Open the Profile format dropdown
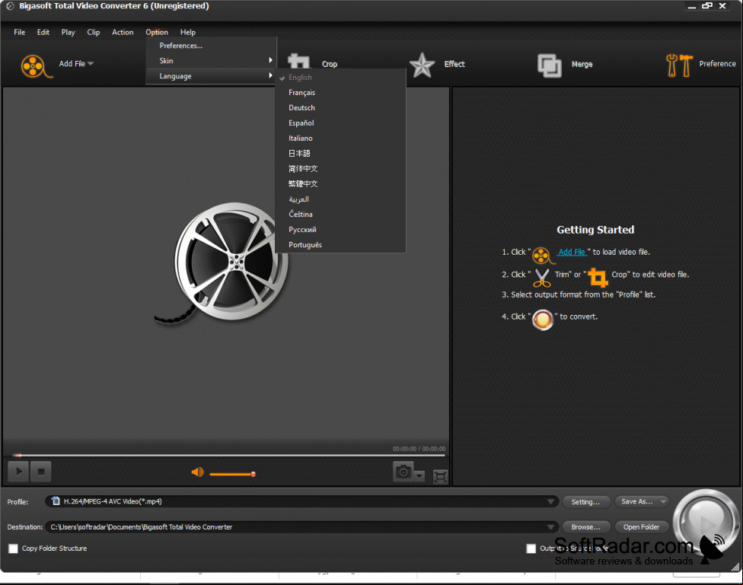Viewport: 743px width, 585px height. [550, 501]
